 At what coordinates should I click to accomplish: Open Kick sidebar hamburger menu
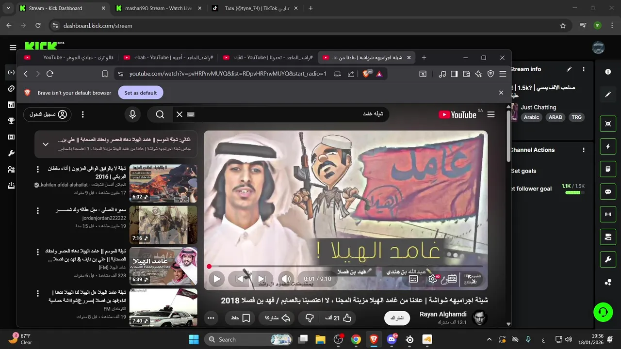(x=13, y=48)
